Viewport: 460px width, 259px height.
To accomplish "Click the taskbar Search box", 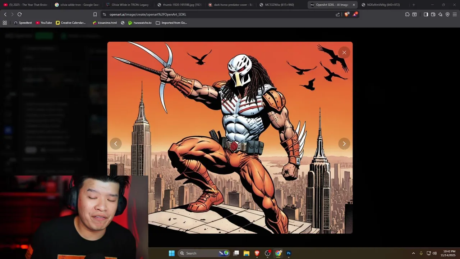I will tap(204, 253).
